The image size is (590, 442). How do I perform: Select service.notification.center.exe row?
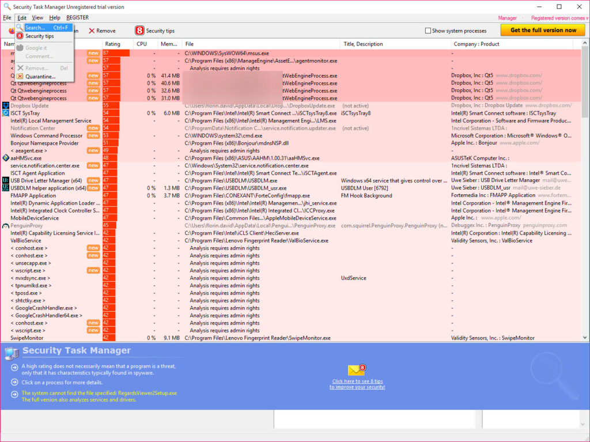(291, 165)
